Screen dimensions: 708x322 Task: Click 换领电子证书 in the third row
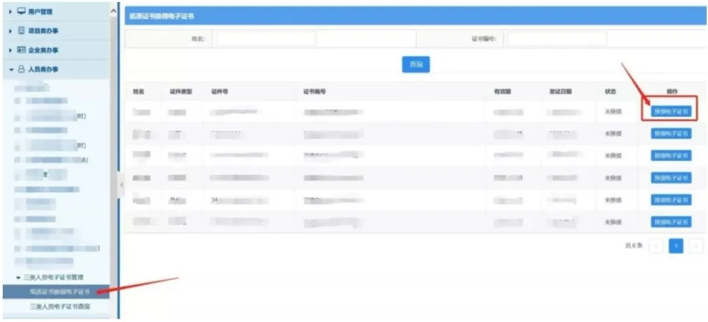tap(670, 156)
